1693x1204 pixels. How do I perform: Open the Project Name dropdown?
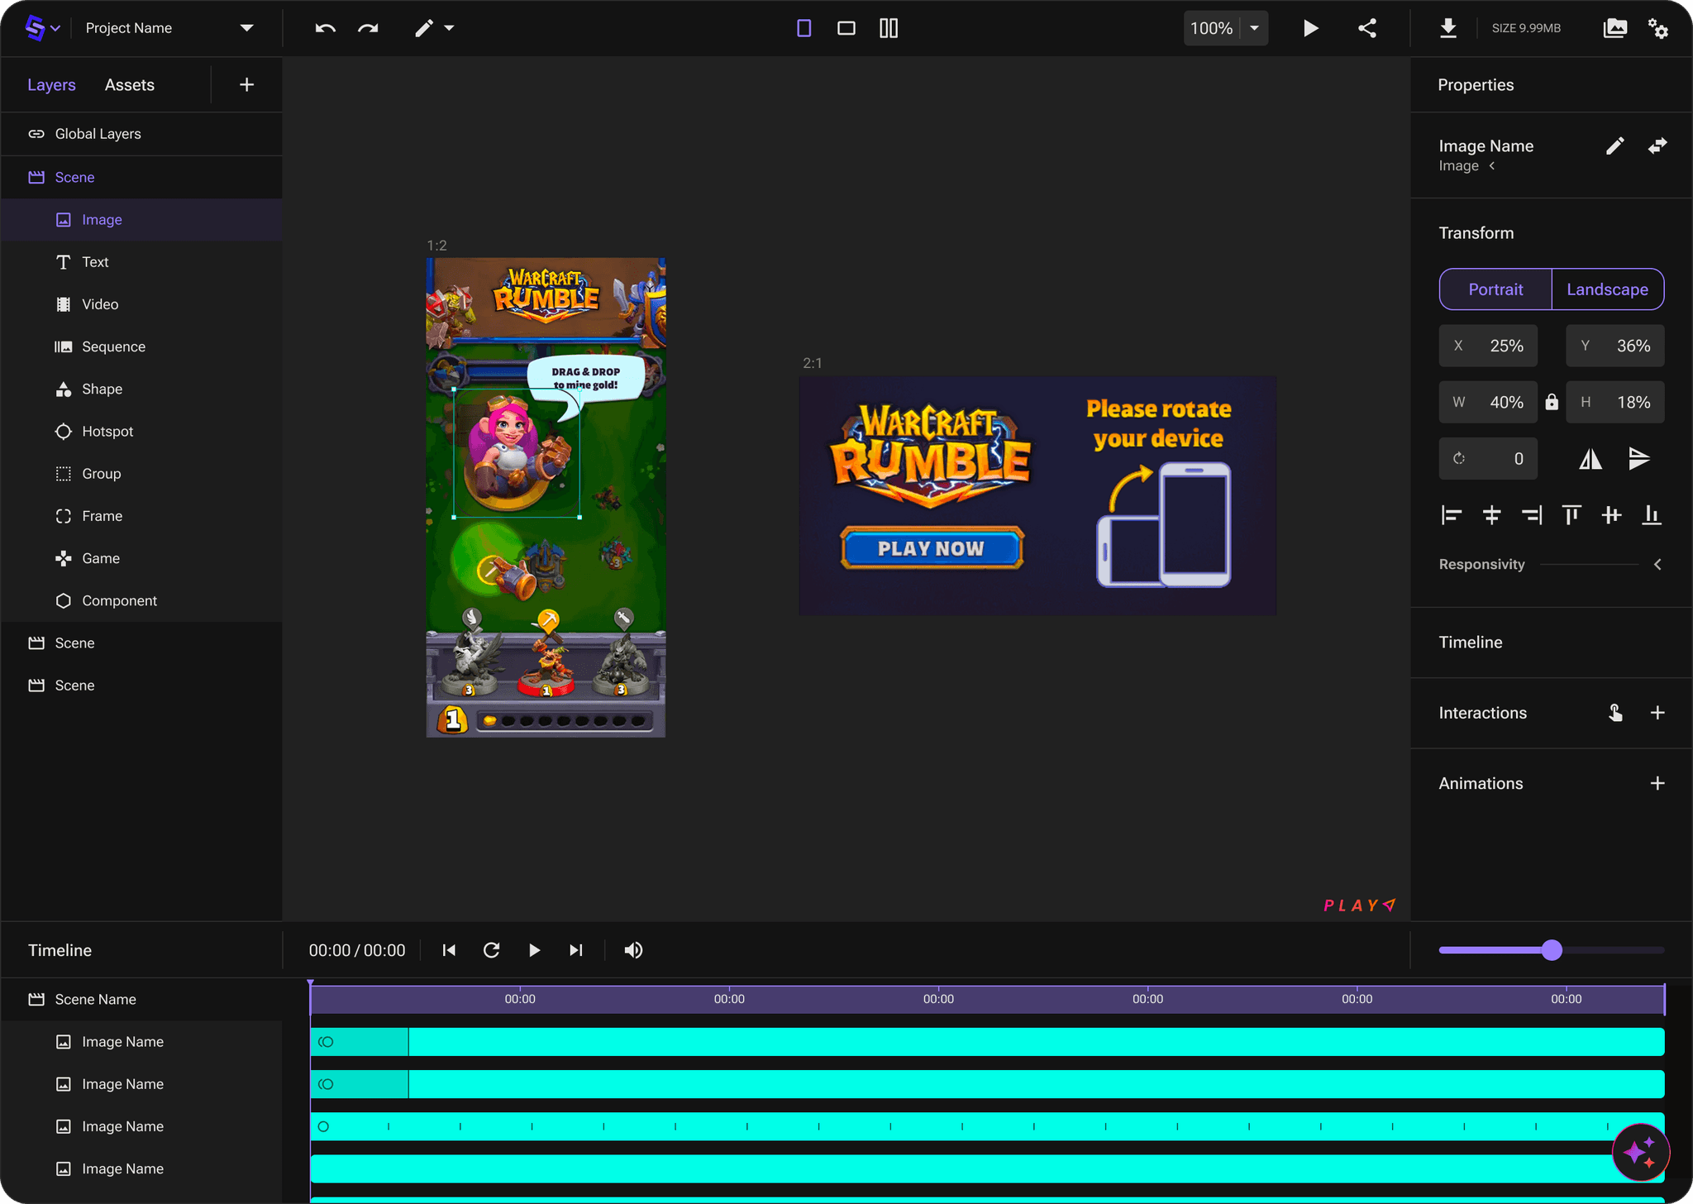point(246,28)
